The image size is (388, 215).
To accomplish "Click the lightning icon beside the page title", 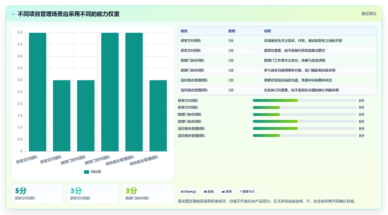I will (x=14, y=14).
